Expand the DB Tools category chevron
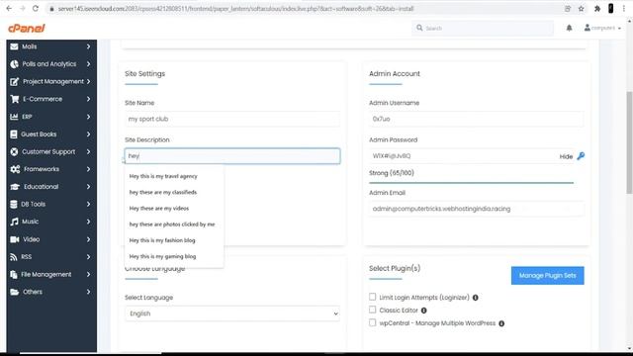This screenshot has width=633, height=356. click(x=88, y=205)
